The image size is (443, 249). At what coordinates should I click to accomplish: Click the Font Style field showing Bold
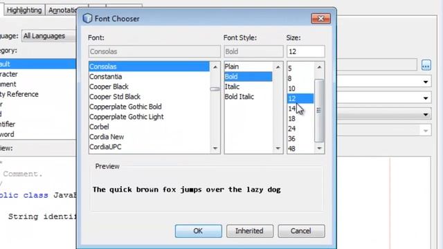253,52
